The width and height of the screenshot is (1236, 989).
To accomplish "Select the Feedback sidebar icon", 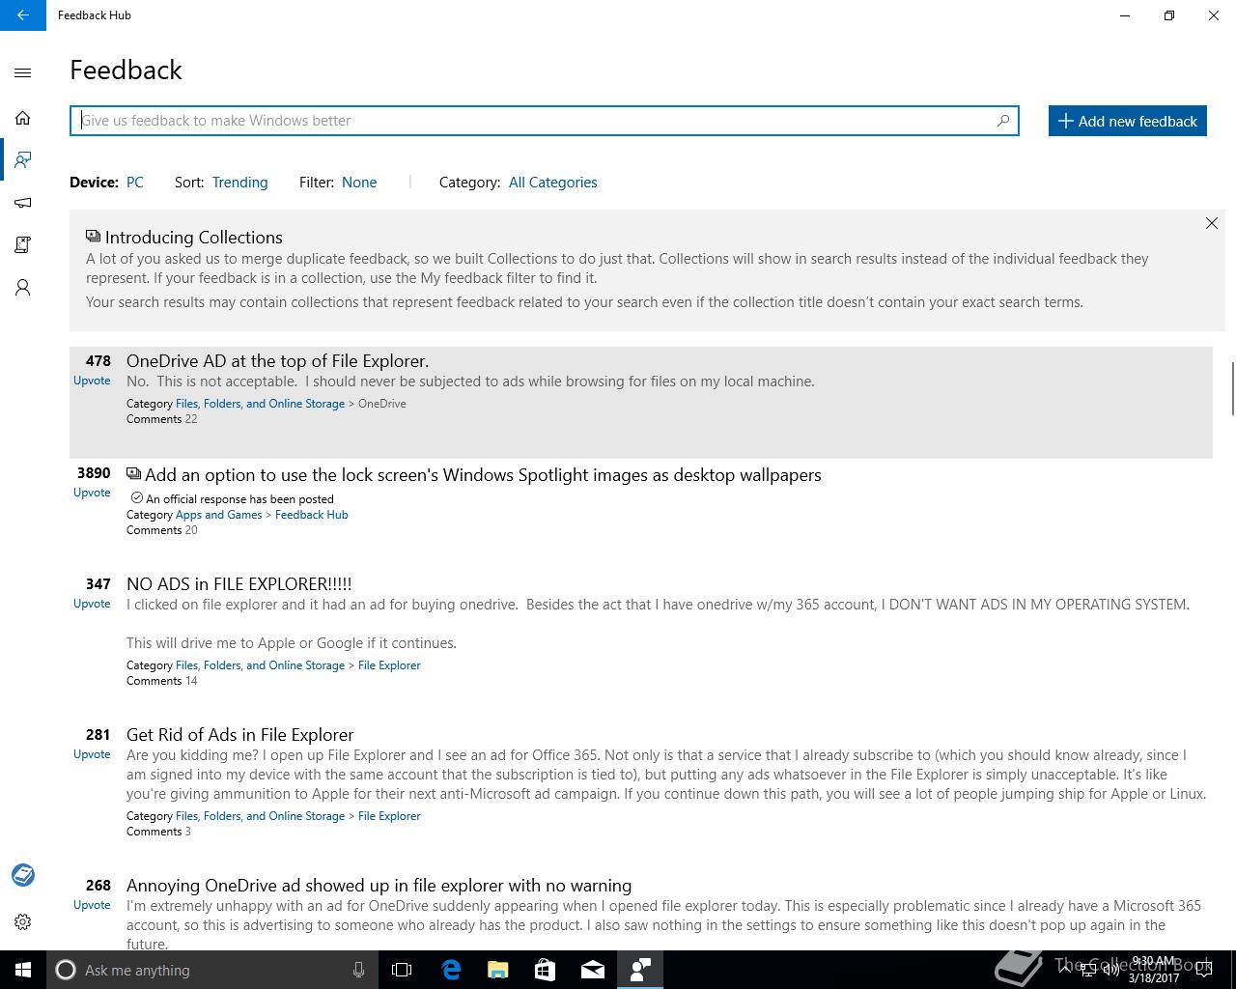I will pyautogui.click(x=23, y=159).
